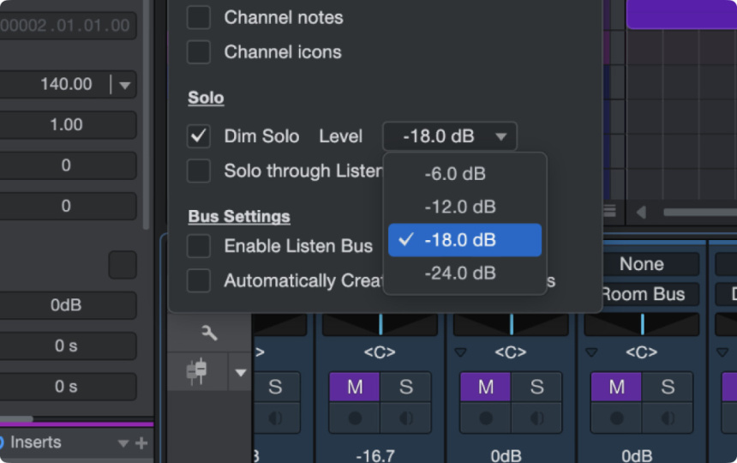Unmute the -16.7 channel with M

355,387
